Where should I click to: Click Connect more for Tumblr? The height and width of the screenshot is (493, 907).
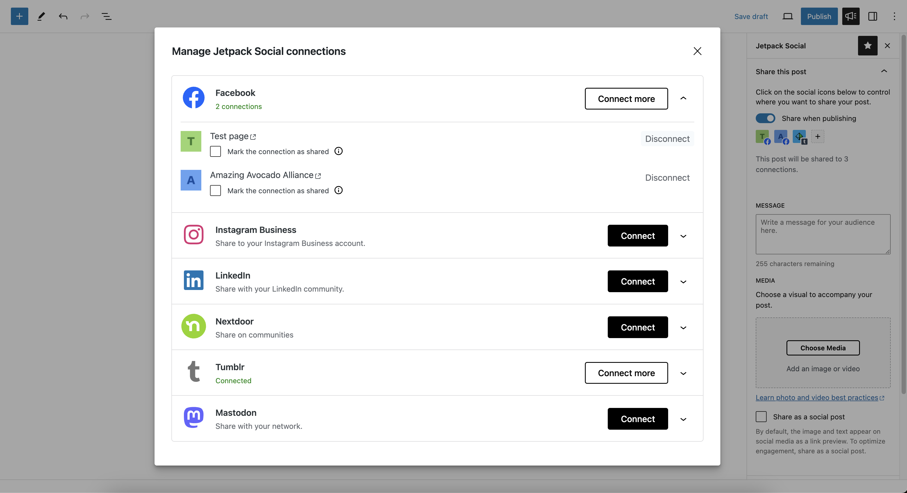626,373
